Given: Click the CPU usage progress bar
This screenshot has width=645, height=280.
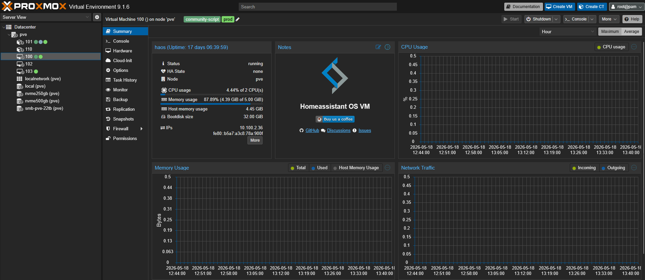Looking at the screenshot, I should click(x=212, y=95).
